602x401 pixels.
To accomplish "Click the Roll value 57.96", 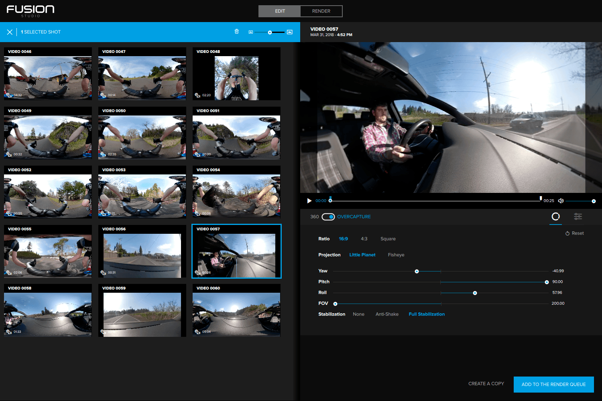I will pyautogui.click(x=557, y=293).
